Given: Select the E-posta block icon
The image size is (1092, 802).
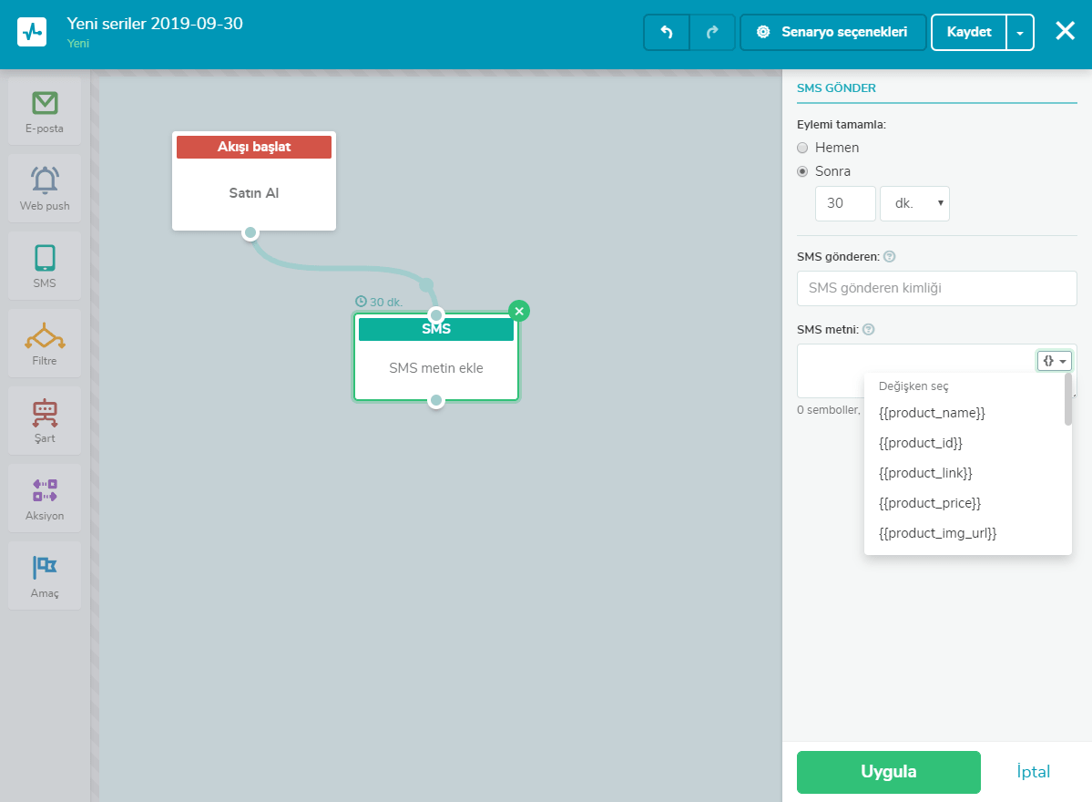Looking at the screenshot, I should point(45,103).
